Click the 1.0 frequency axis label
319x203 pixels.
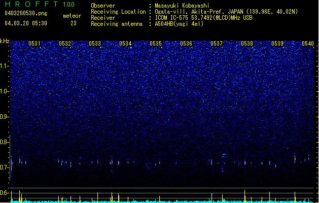coord(5,91)
